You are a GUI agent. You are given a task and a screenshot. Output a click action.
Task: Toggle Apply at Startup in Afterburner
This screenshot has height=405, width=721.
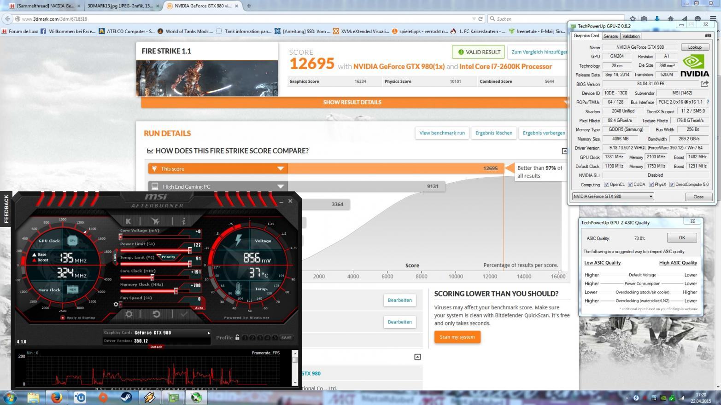tap(63, 318)
